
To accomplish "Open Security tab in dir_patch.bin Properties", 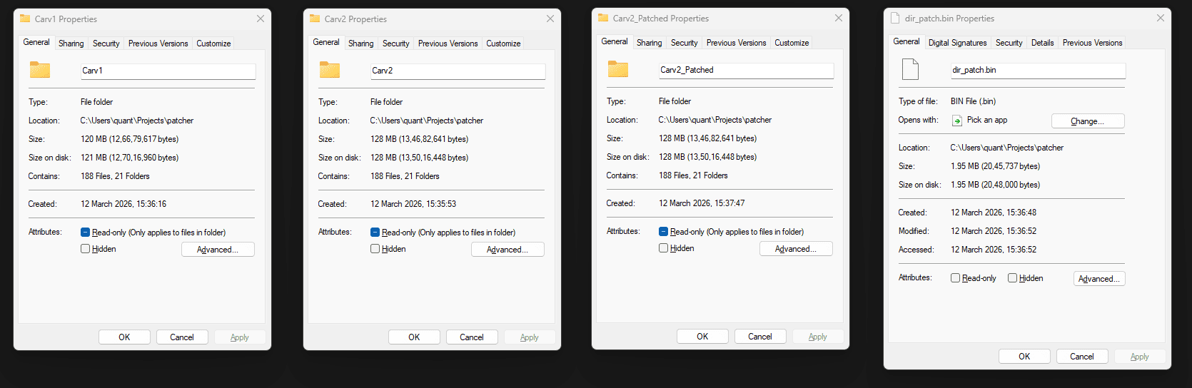I will [x=1009, y=43].
